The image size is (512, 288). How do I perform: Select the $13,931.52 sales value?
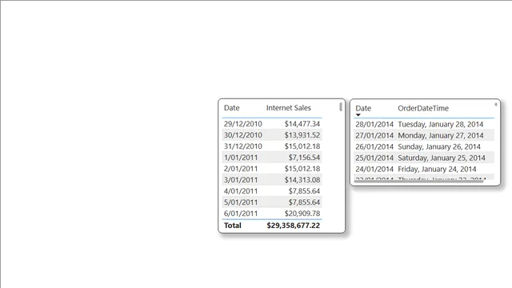302,135
